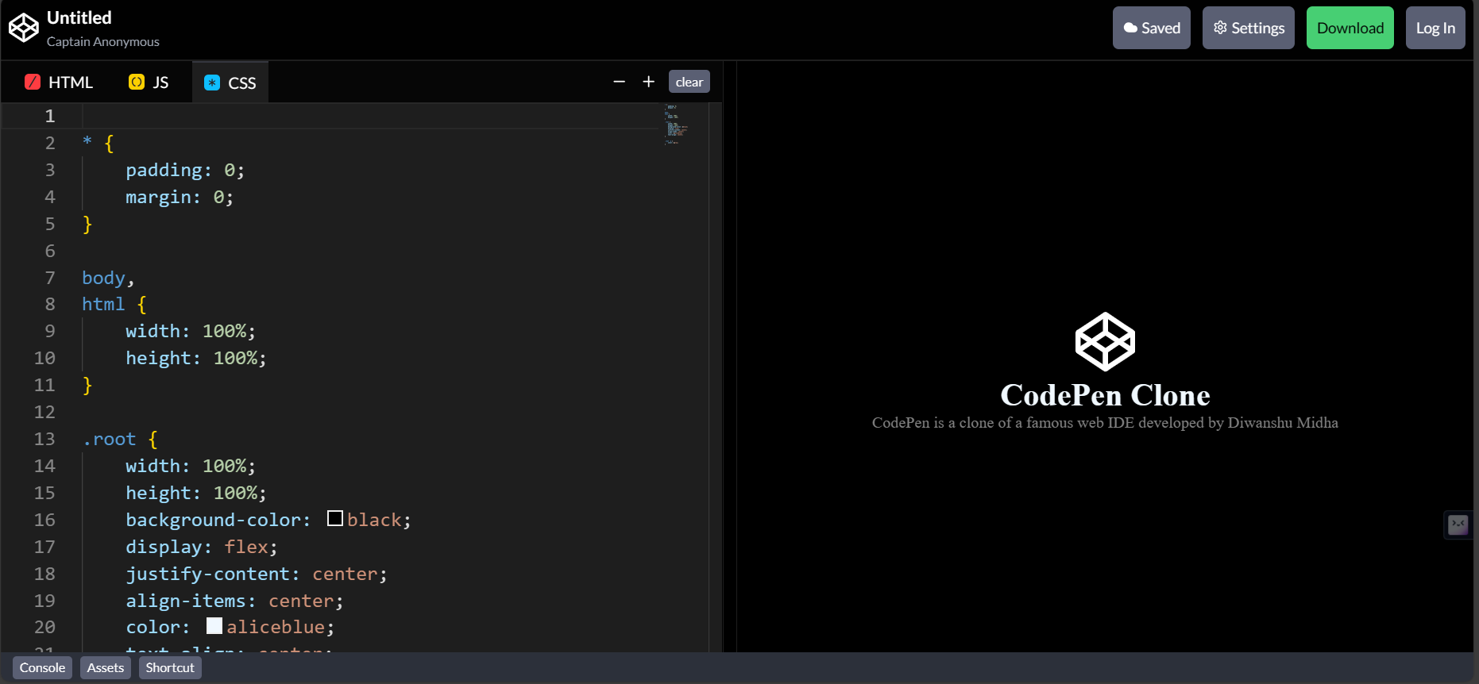
Task: Click 'padding: 0;' on line 3
Action: coord(185,170)
